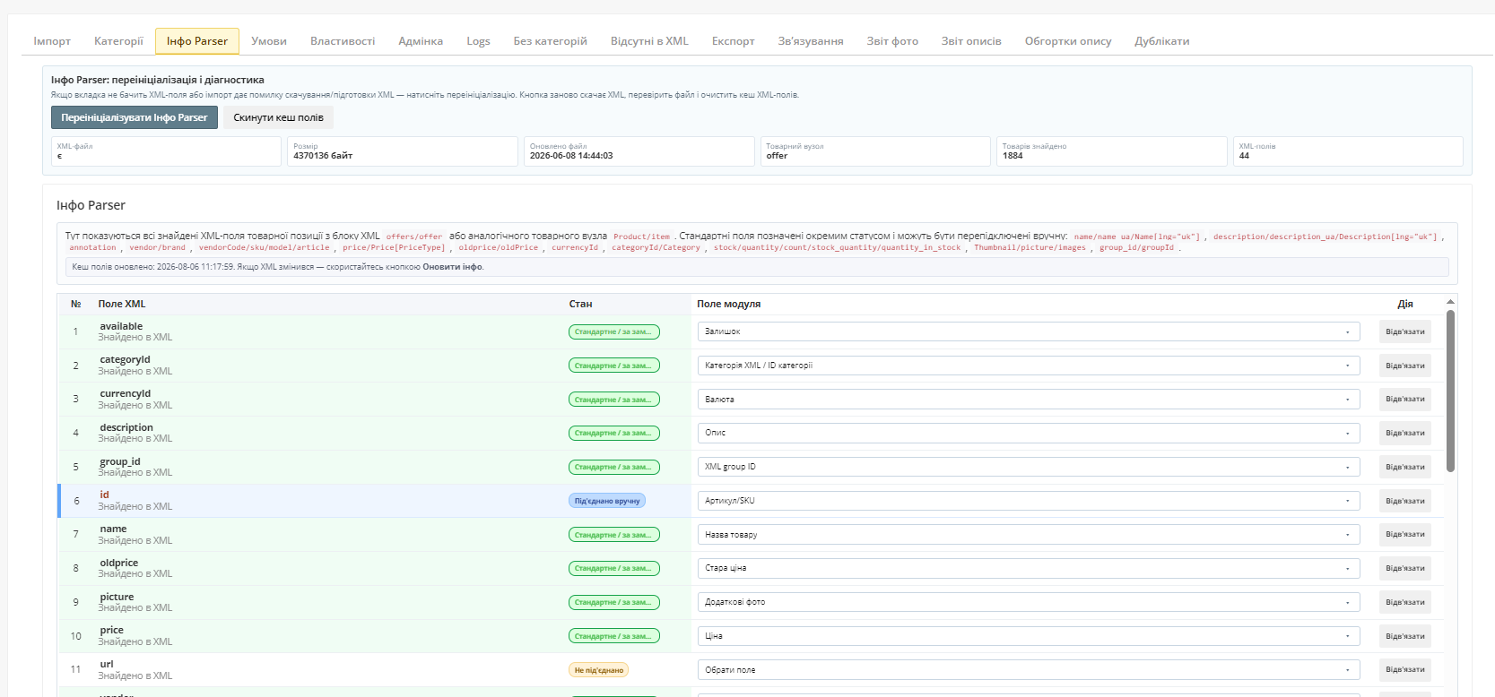Click the fields table vertical scrollbar thumb
The width and height of the screenshot is (1495, 697).
coord(1450,391)
